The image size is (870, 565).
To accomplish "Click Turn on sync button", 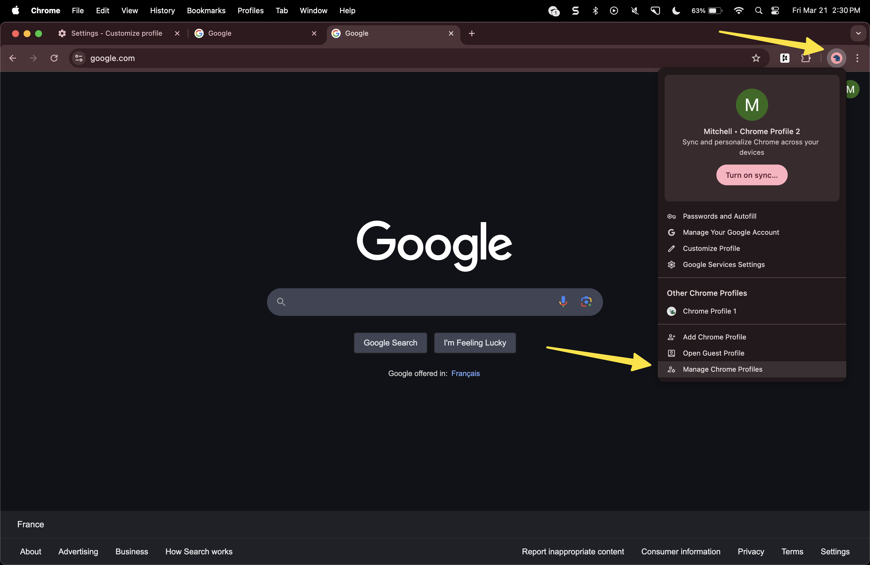I will (751, 175).
